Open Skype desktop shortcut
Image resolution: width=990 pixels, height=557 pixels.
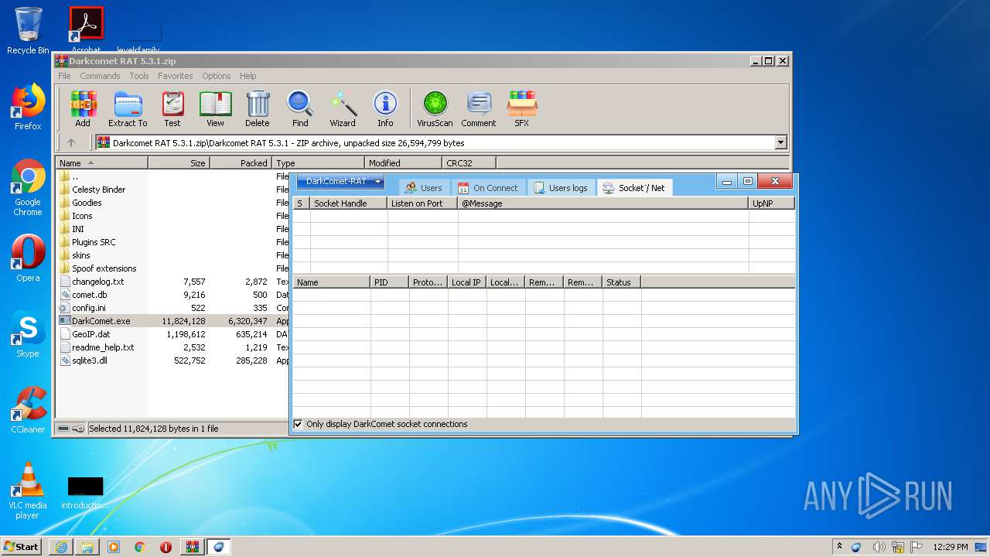pyautogui.click(x=28, y=335)
